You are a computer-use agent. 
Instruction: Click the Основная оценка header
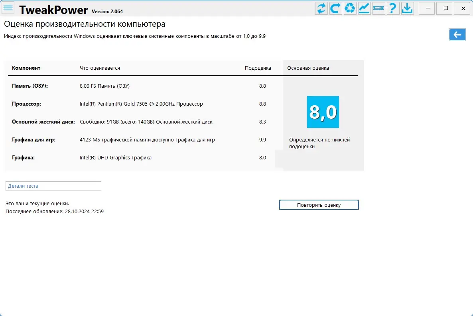[308, 68]
